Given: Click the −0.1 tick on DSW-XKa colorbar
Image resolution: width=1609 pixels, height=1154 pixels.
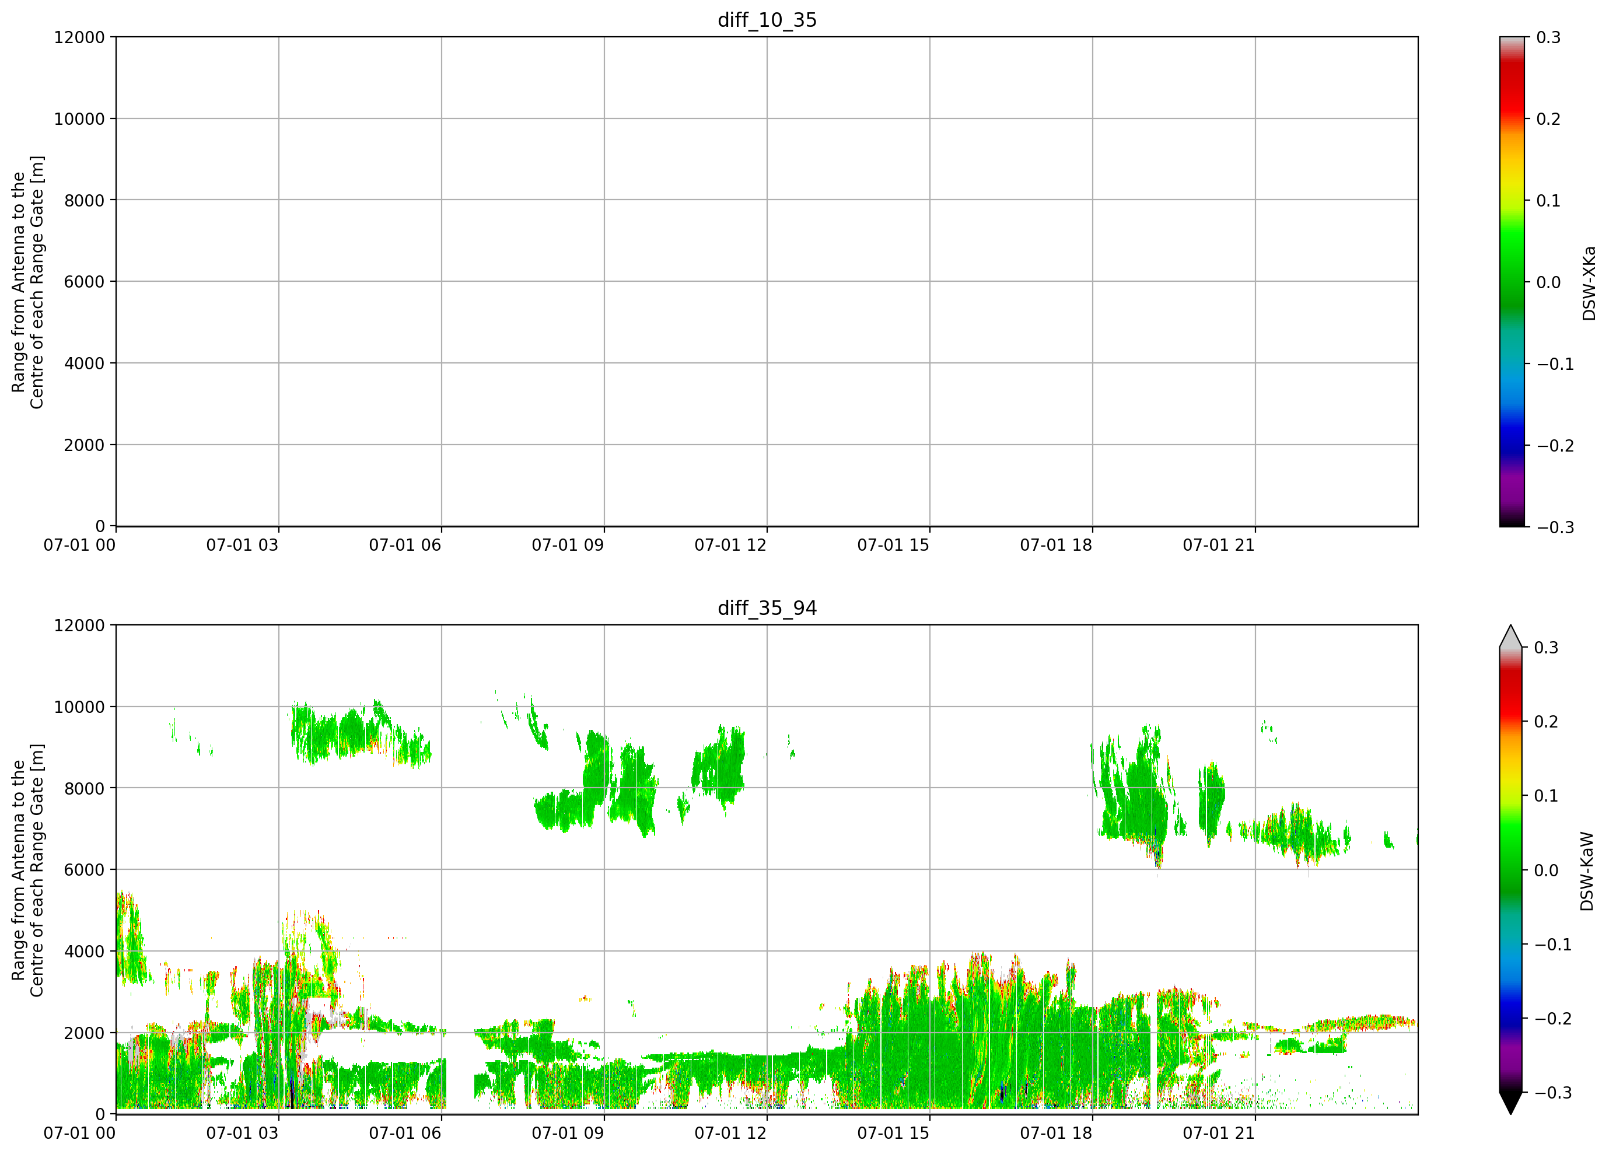Looking at the screenshot, I should point(1555,364).
